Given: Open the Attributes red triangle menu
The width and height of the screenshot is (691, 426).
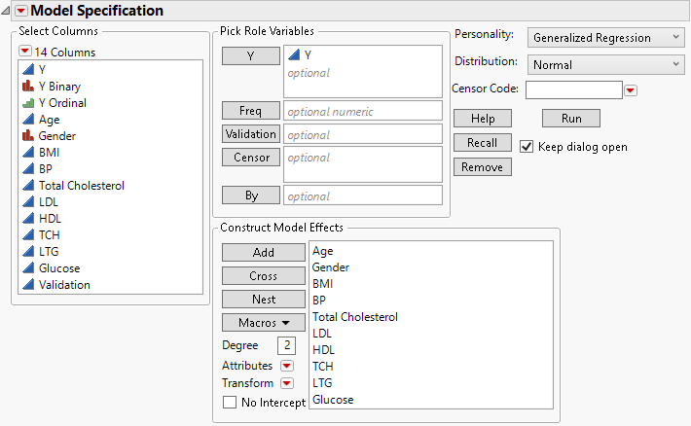Looking at the screenshot, I should pos(286,366).
